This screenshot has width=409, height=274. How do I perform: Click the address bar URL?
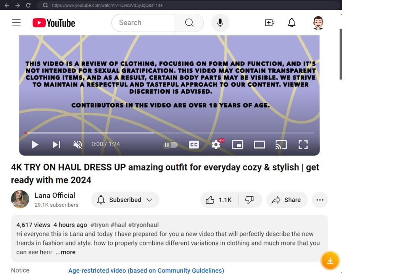coord(107,5)
